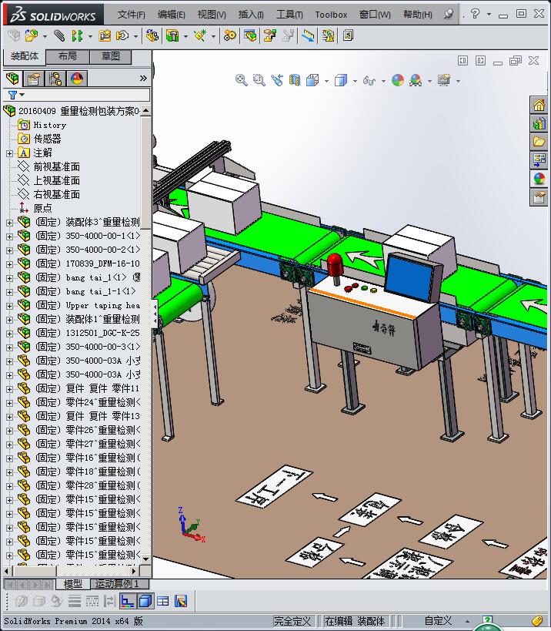Image resolution: width=551 pixels, height=631 pixels.
Task: Toggle the 2D coordinate sketch button
Action: tap(128, 601)
